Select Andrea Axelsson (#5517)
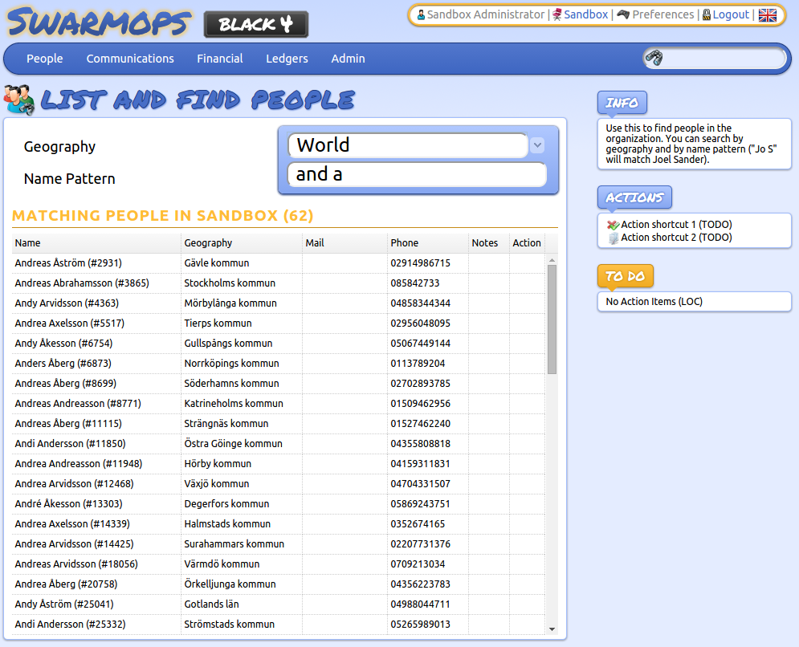This screenshot has width=799, height=647. coord(70,323)
